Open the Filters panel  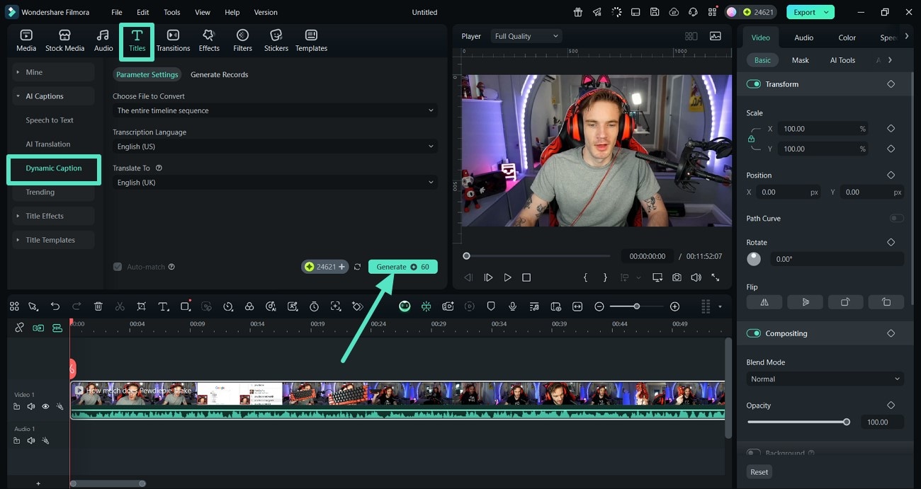pos(242,40)
